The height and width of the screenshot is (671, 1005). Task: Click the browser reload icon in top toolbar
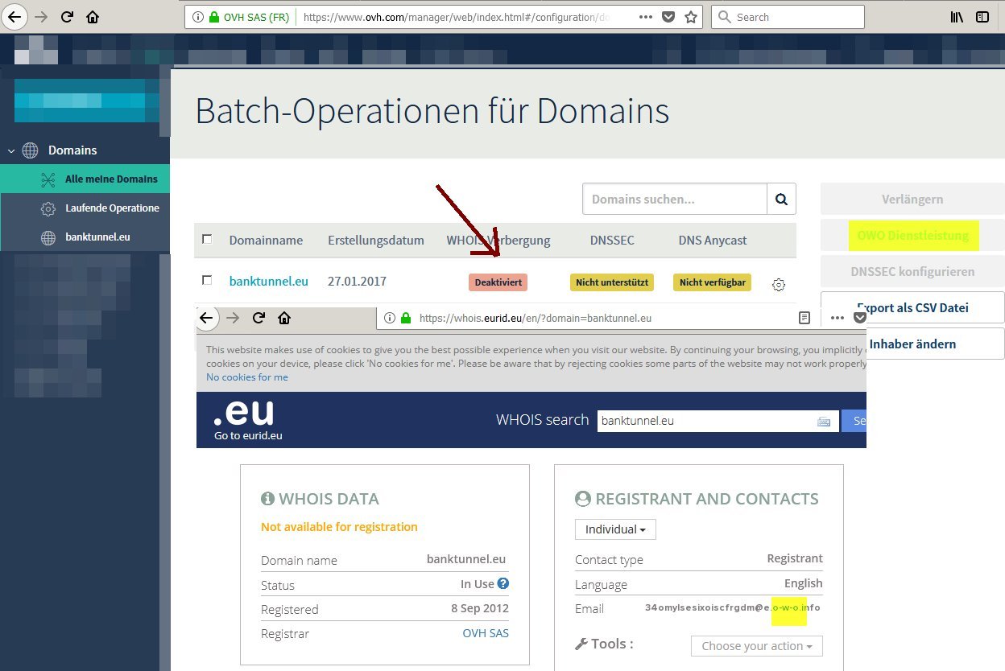pyautogui.click(x=68, y=17)
